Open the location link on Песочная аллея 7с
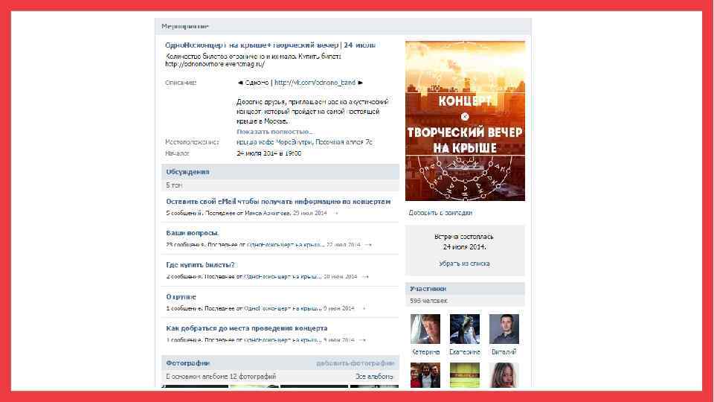 (304, 142)
